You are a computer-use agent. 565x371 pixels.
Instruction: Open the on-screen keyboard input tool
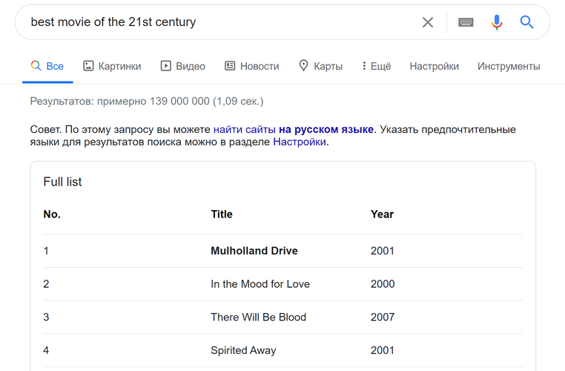(x=466, y=22)
